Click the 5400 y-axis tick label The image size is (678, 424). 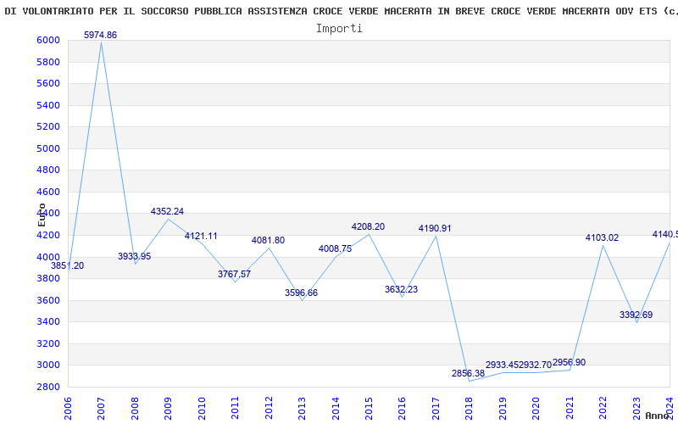(x=48, y=105)
